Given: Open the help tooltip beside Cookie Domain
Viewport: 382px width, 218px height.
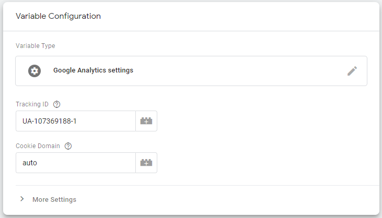Looking at the screenshot, I should 68,146.
